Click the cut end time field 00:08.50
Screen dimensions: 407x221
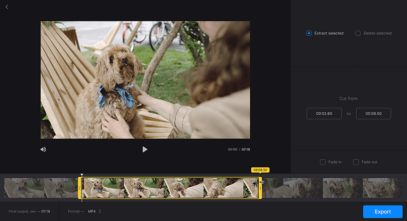click(x=373, y=114)
